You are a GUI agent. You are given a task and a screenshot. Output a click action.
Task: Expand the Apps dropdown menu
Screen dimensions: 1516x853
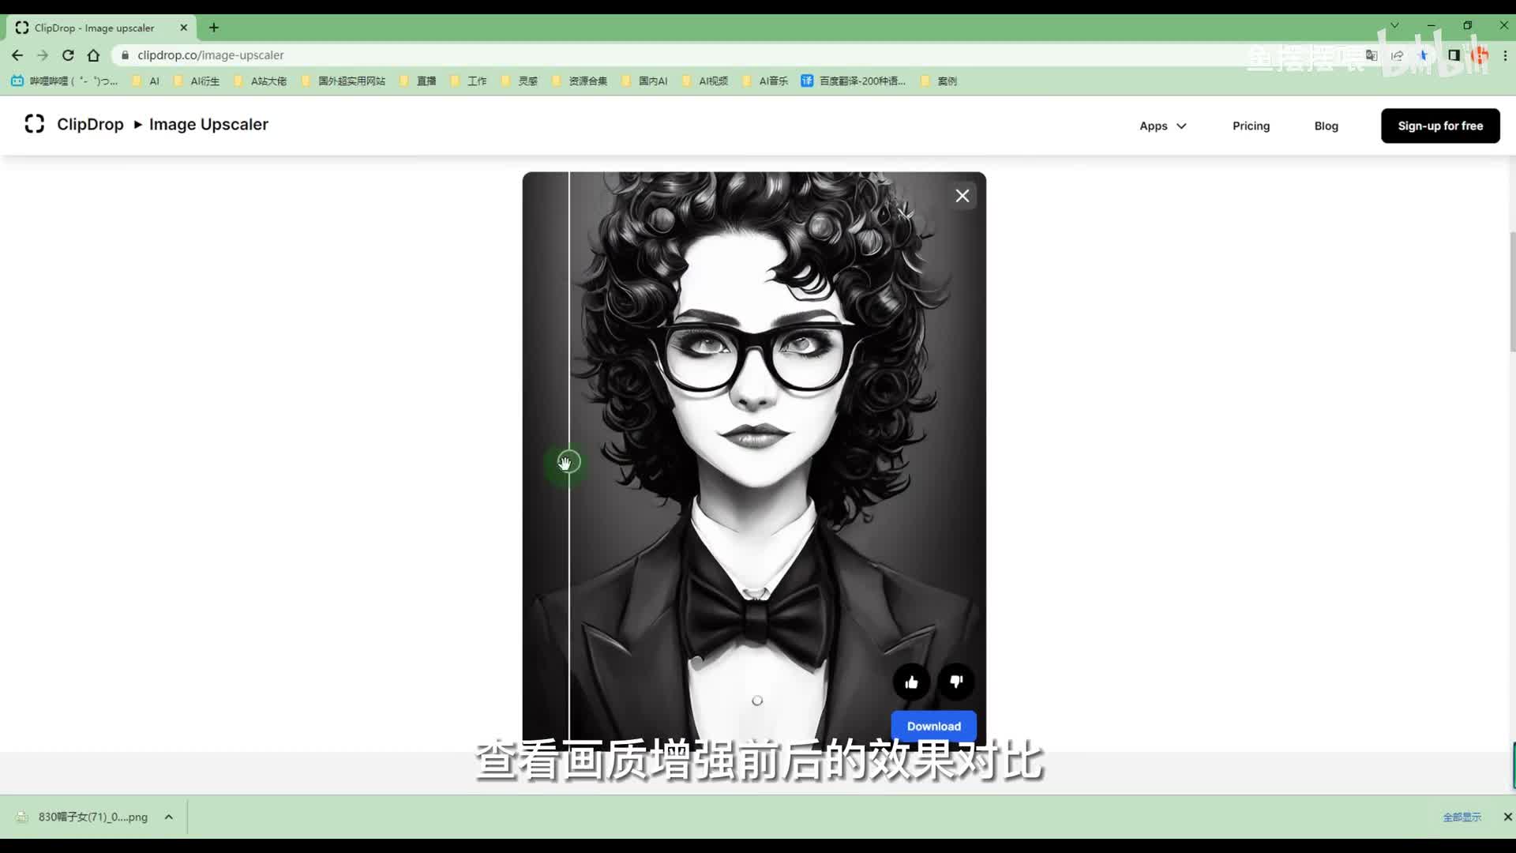click(1162, 126)
